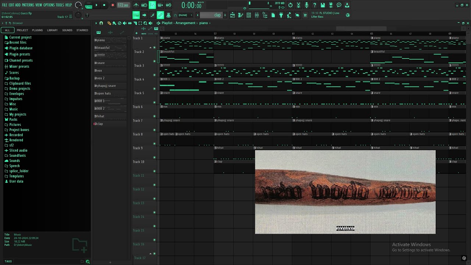Screen dimensions: 471x265
Task: Select the Paint brush tool in the playlist
Action: point(114,23)
